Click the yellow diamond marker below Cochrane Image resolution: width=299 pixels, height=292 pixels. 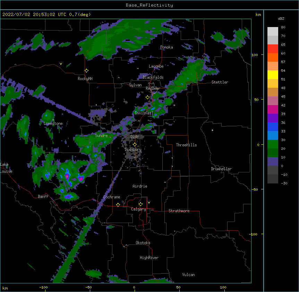pos(118,205)
